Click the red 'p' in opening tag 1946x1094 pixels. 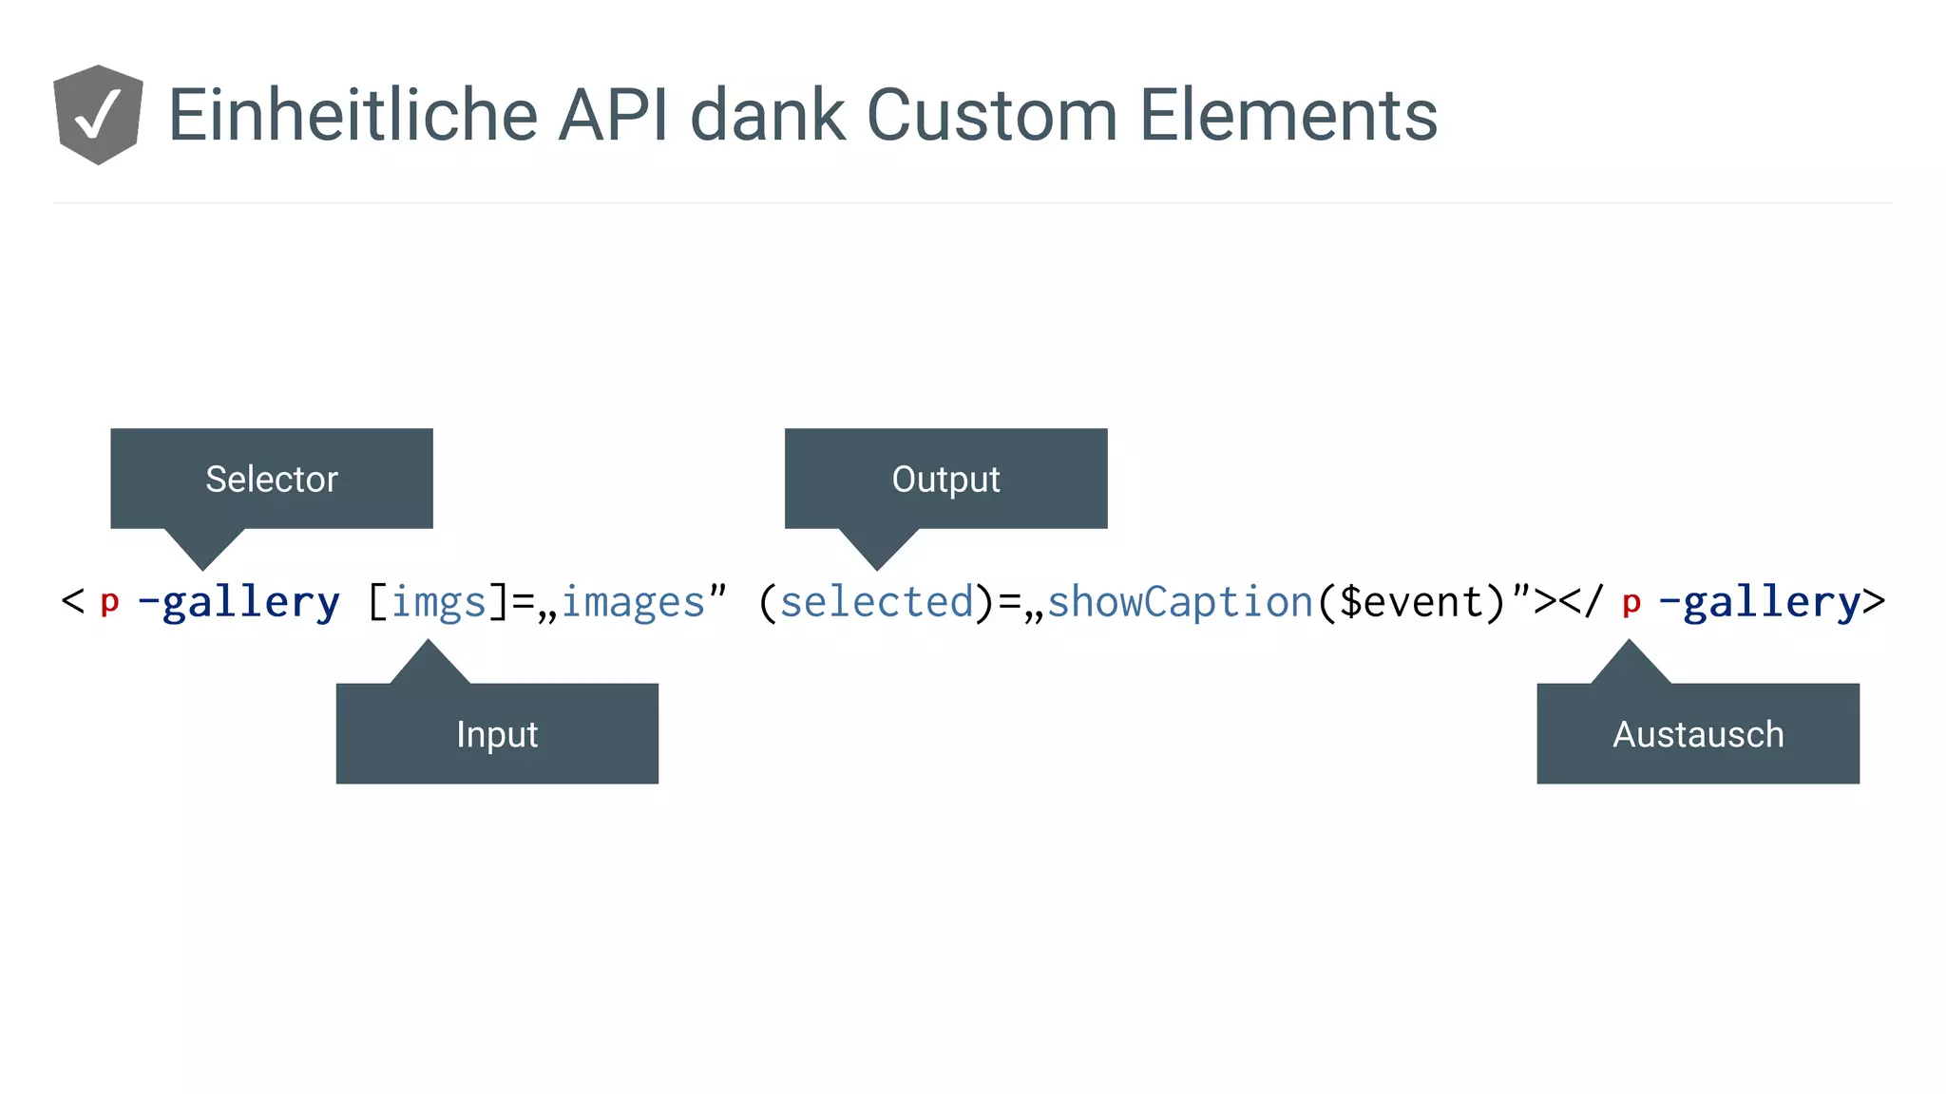tap(109, 602)
